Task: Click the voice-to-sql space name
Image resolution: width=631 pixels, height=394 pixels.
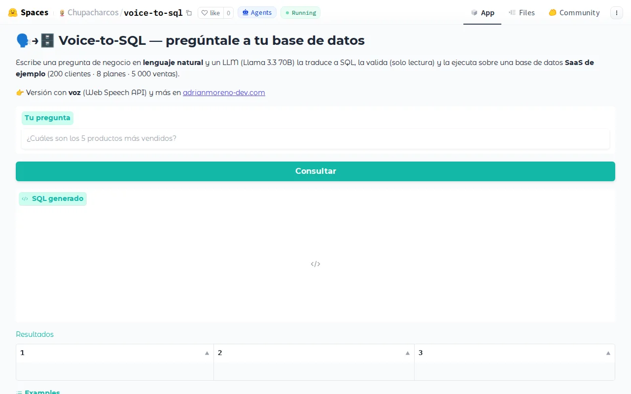Action: (153, 13)
